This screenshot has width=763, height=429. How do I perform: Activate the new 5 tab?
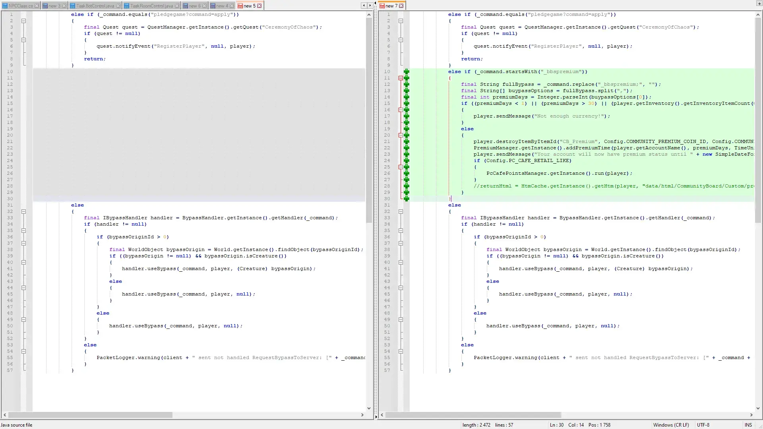pyautogui.click(x=250, y=6)
